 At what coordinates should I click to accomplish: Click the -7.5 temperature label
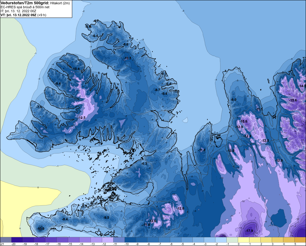click(x=177, y=91)
